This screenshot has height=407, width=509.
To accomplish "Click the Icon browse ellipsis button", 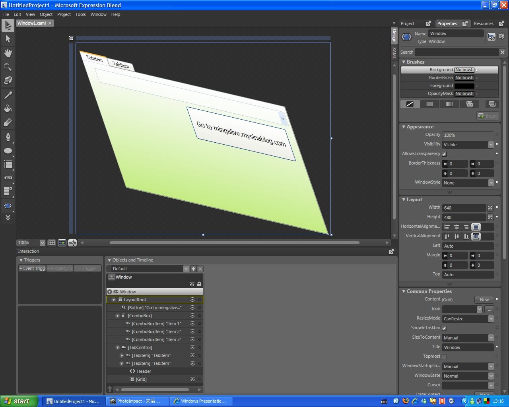I will [489, 309].
